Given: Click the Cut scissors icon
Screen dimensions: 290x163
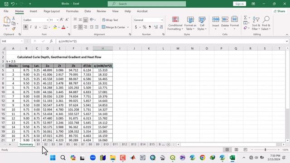Looking at the screenshot, I should click(x=14, y=18).
